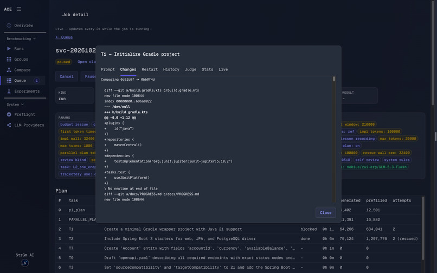This screenshot has height=273, width=437.
Task: Close the T1 task dialog
Action: [325, 212]
